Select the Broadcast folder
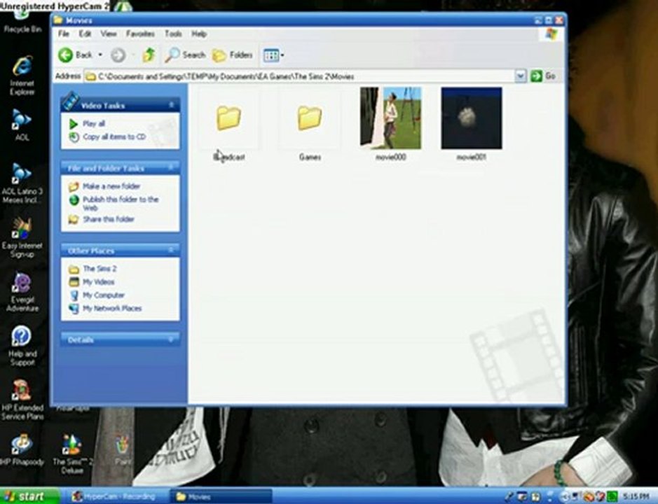The width and height of the screenshot is (658, 504). point(228,125)
